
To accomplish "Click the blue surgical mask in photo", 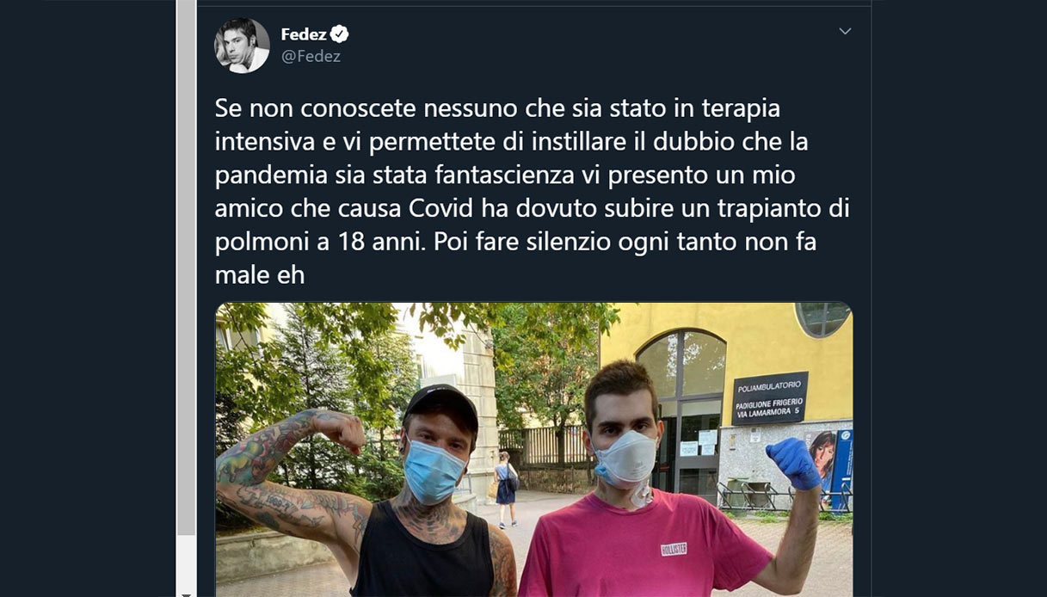I will point(434,471).
